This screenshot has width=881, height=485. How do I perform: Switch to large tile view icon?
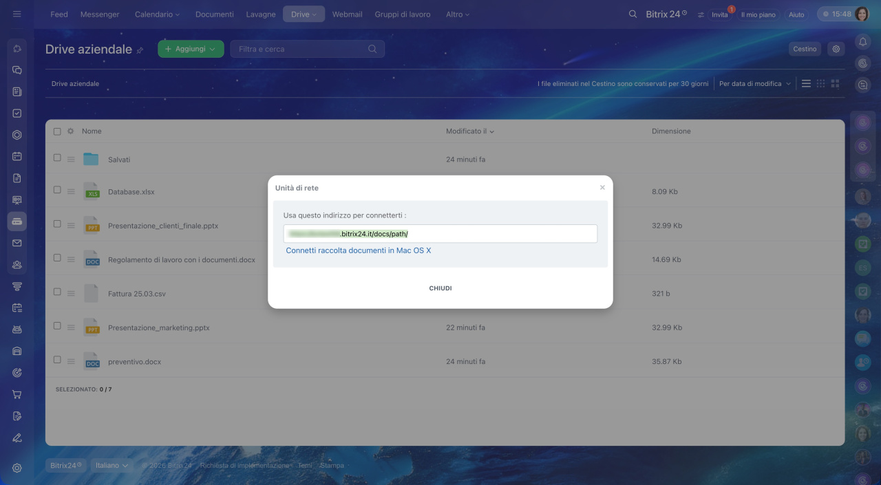[835, 83]
